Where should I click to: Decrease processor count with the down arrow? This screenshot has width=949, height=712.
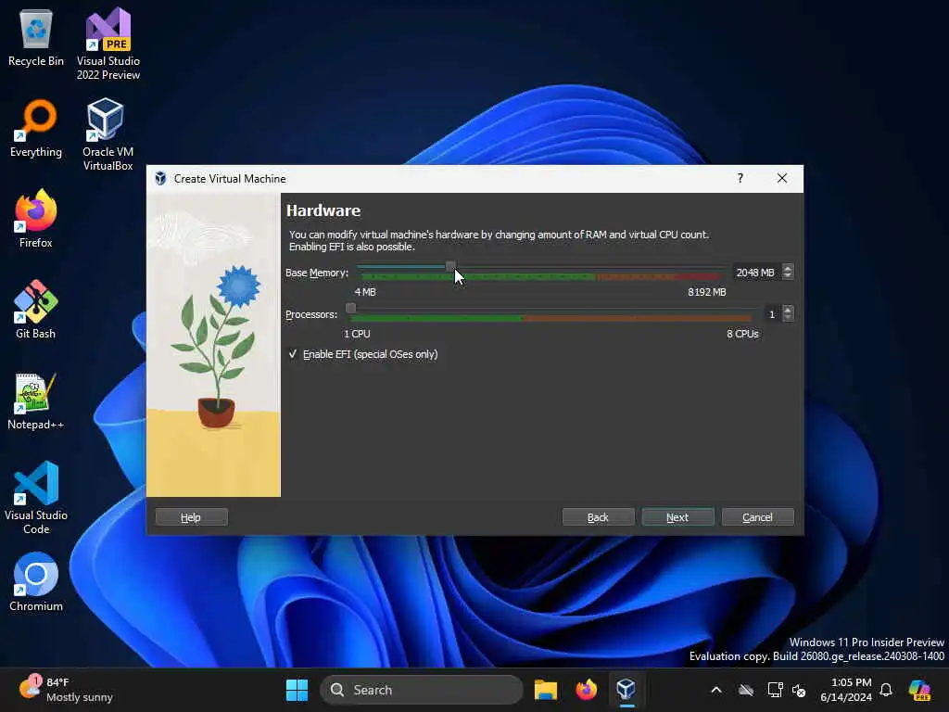pos(788,318)
